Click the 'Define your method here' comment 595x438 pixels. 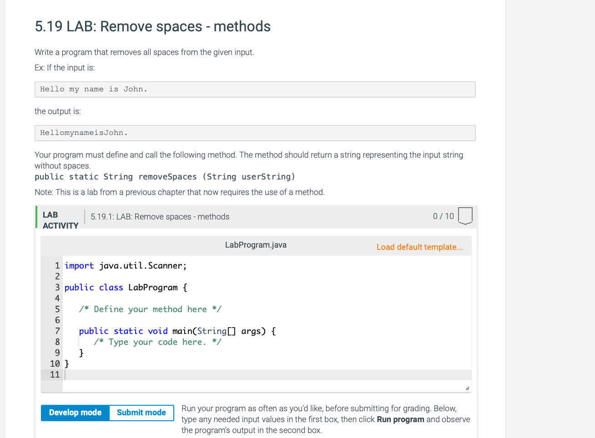click(150, 309)
